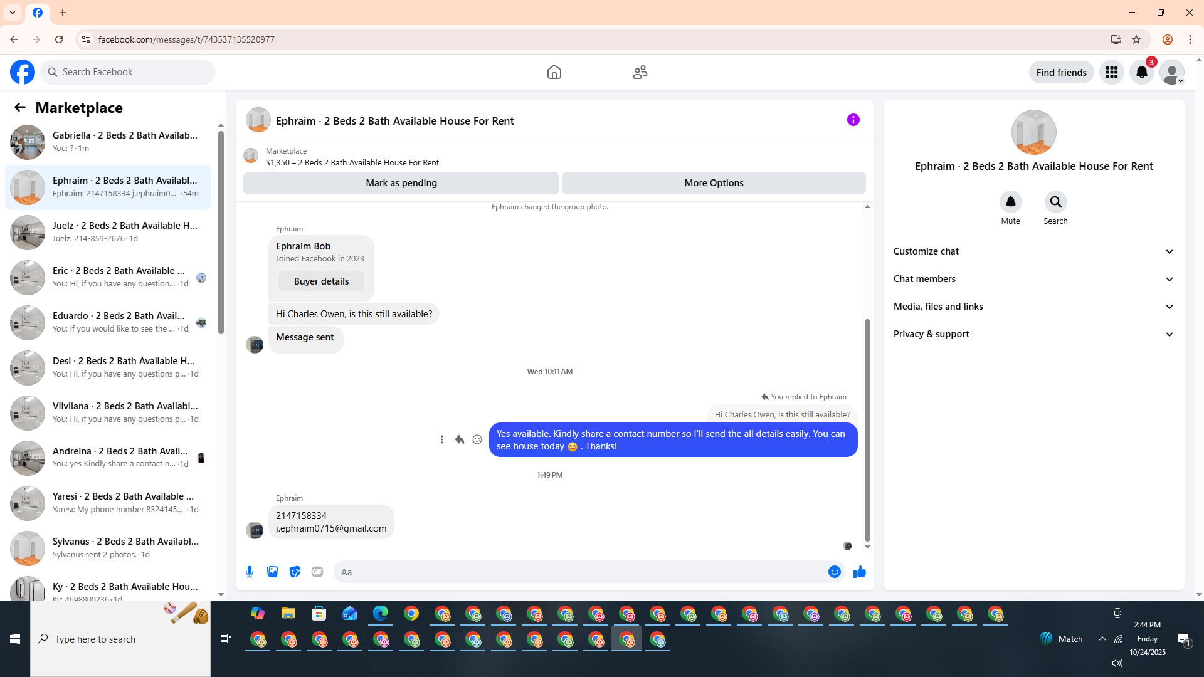Image resolution: width=1204 pixels, height=677 pixels.
Task: Click the Facebook browser tab
Action: (x=38, y=13)
